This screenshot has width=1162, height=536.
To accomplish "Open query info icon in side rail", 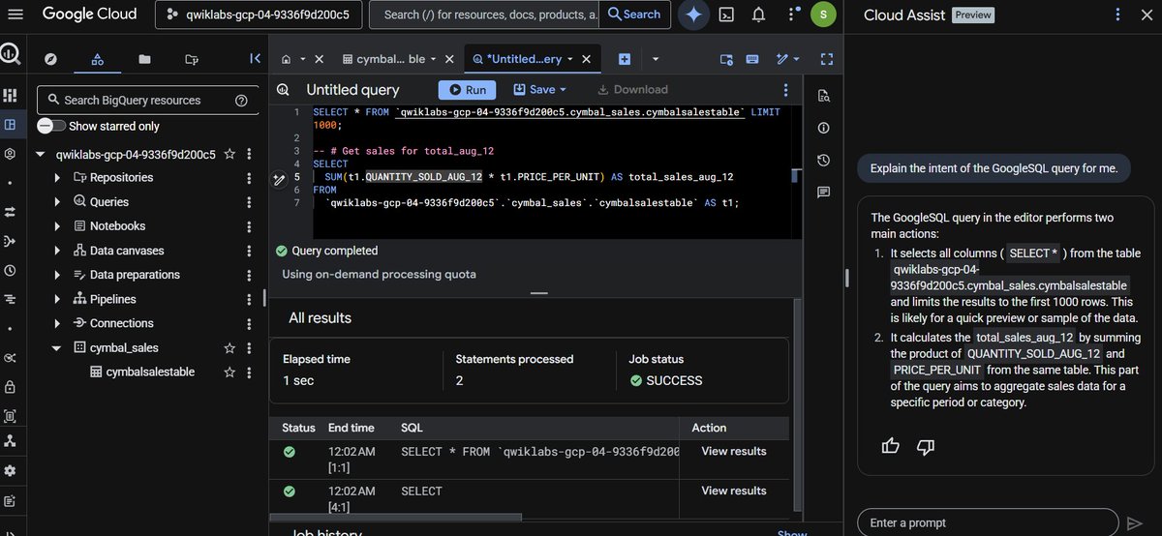I will tap(824, 128).
